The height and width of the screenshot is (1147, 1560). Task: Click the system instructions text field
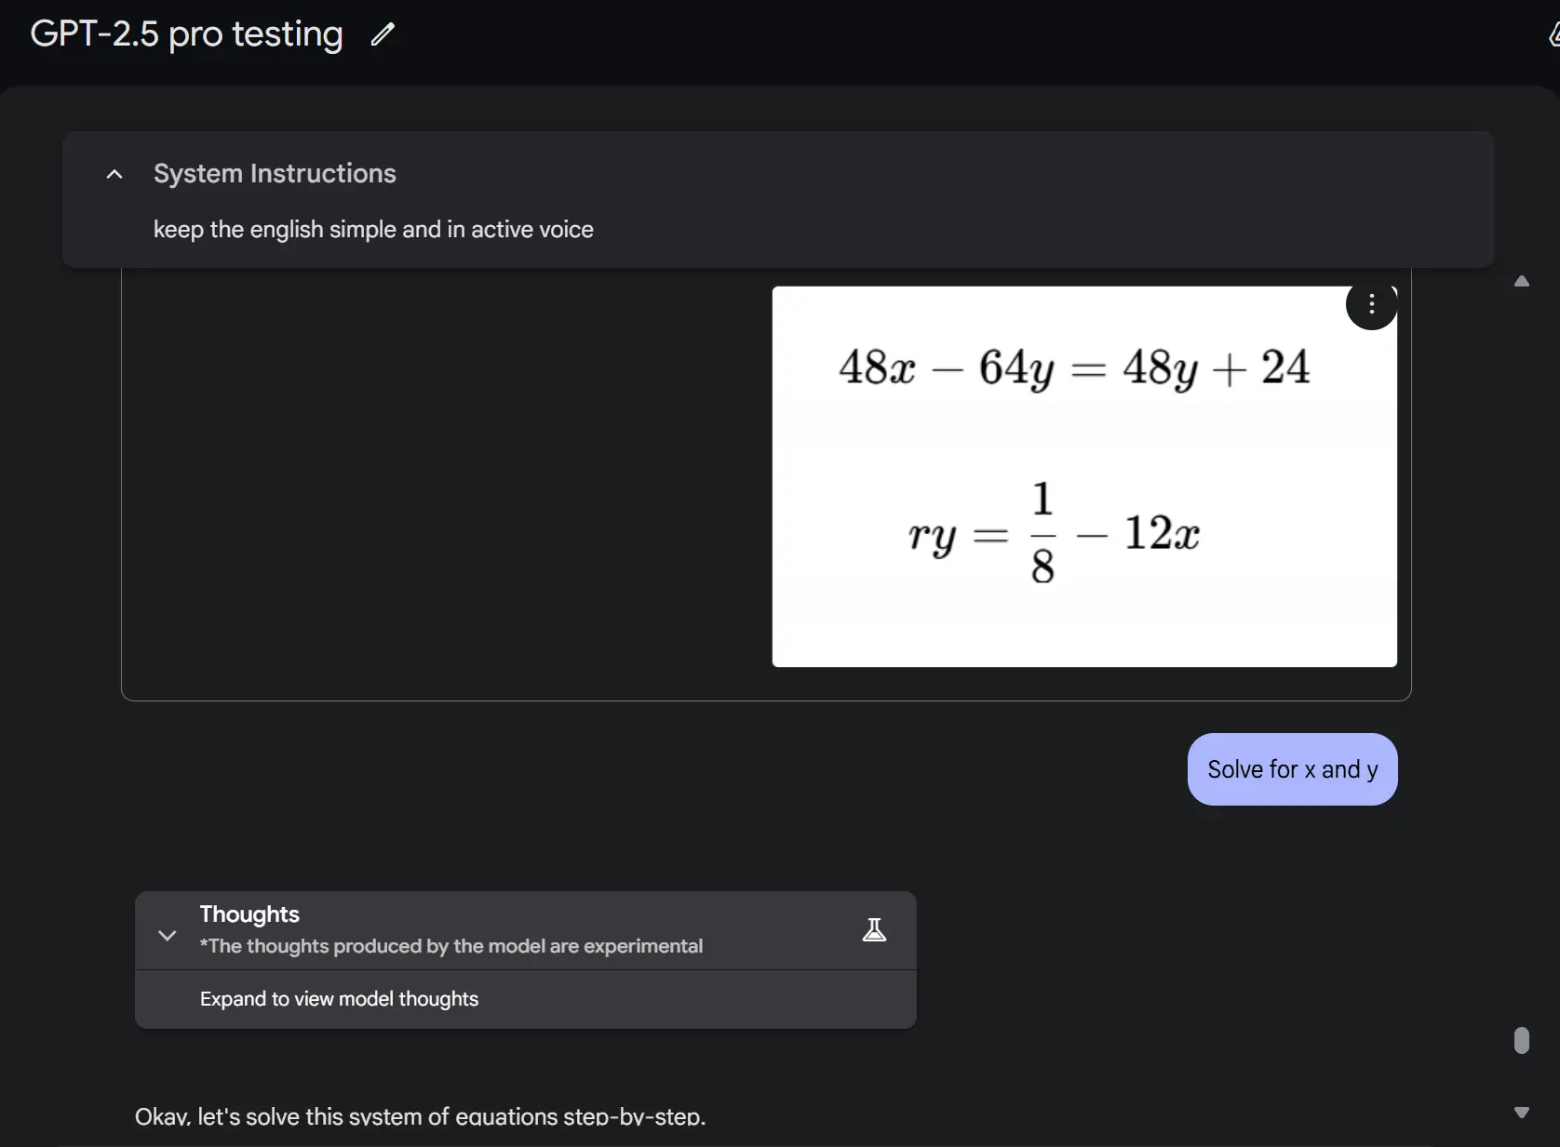[373, 230]
